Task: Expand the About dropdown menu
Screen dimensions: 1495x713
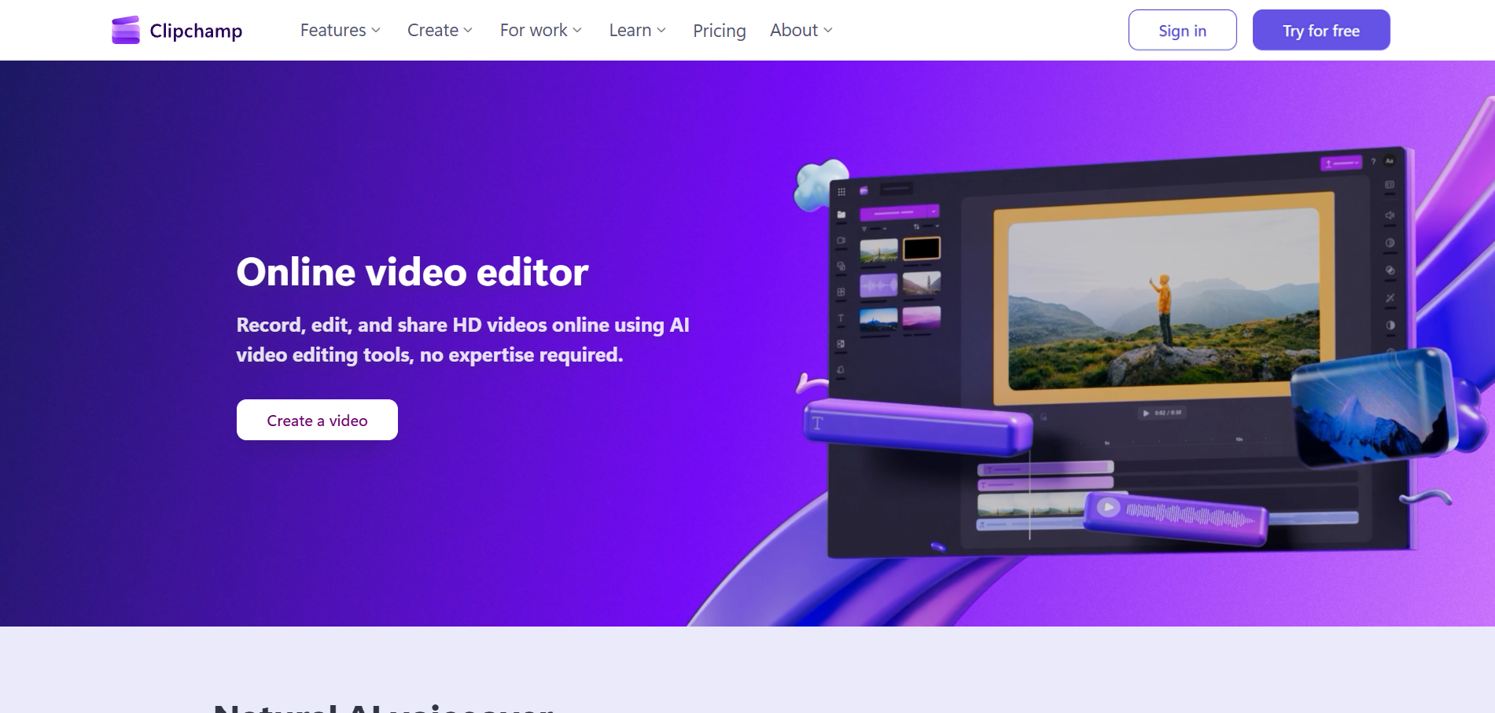Action: click(x=801, y=30)
